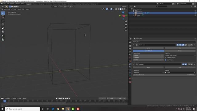The width and height of the screenshot is (197, 111).
Task: Select Catmull-Clark subdivision type button
Action: [148, 51]
